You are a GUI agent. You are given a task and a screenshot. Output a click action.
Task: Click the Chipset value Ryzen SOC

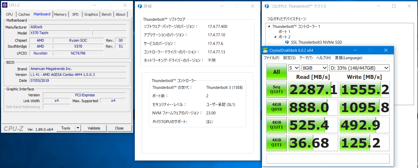[78, 40]
